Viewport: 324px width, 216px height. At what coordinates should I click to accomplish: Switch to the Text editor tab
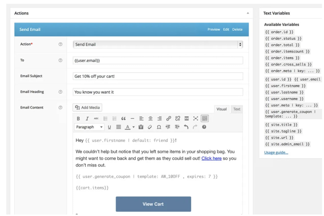(237, 109)
